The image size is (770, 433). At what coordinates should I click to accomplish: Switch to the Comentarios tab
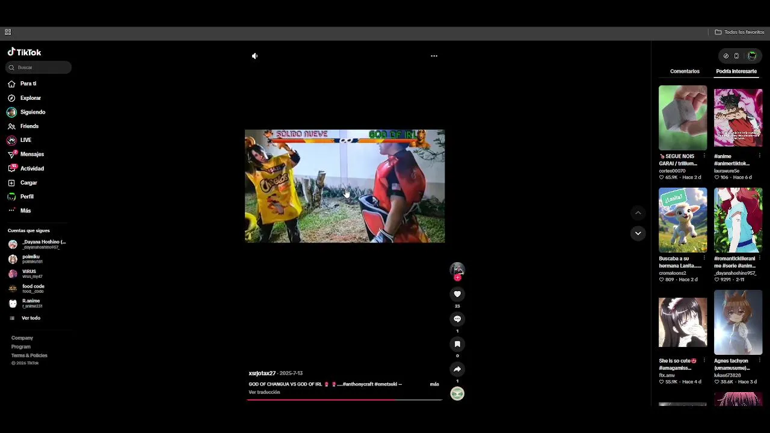pos(685,71)
